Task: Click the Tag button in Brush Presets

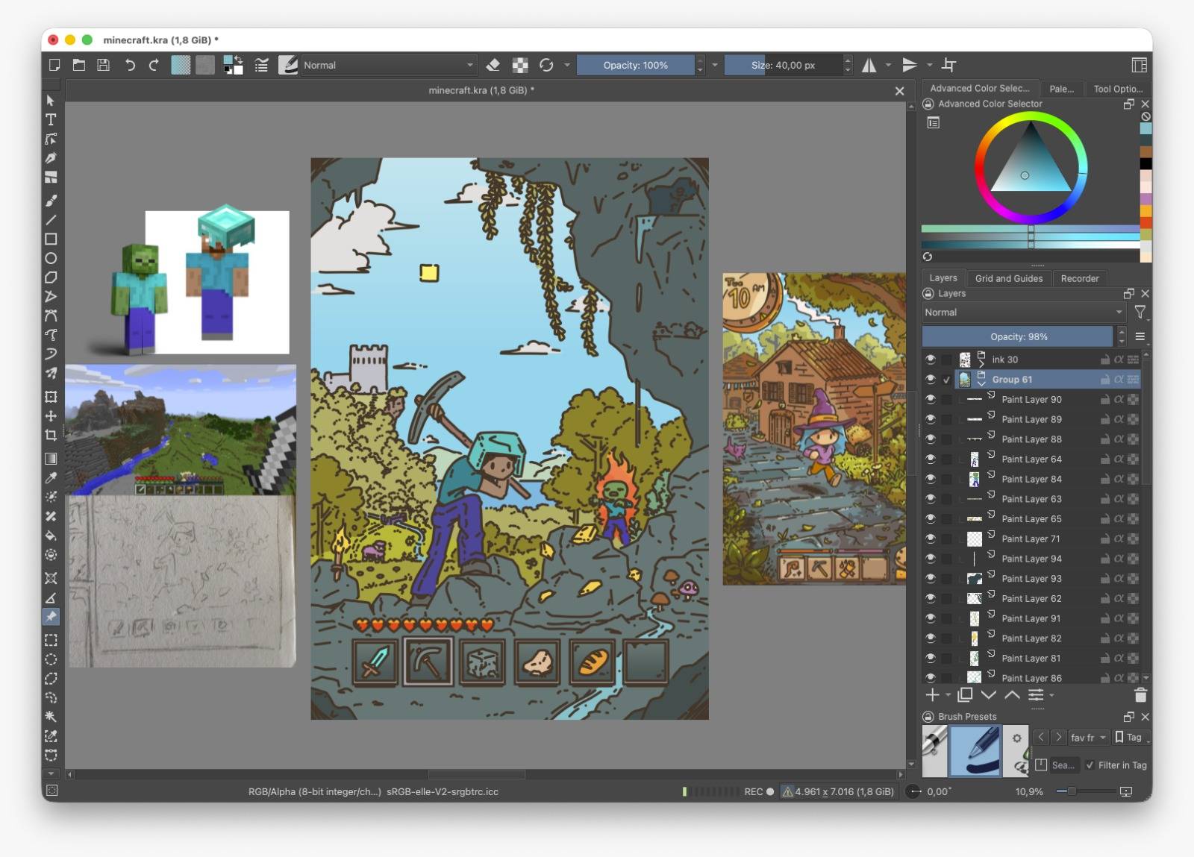Action: (x=1128, y=738)
